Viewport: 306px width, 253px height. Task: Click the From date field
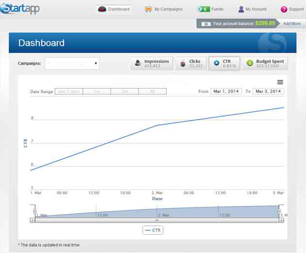click(226, 91)
